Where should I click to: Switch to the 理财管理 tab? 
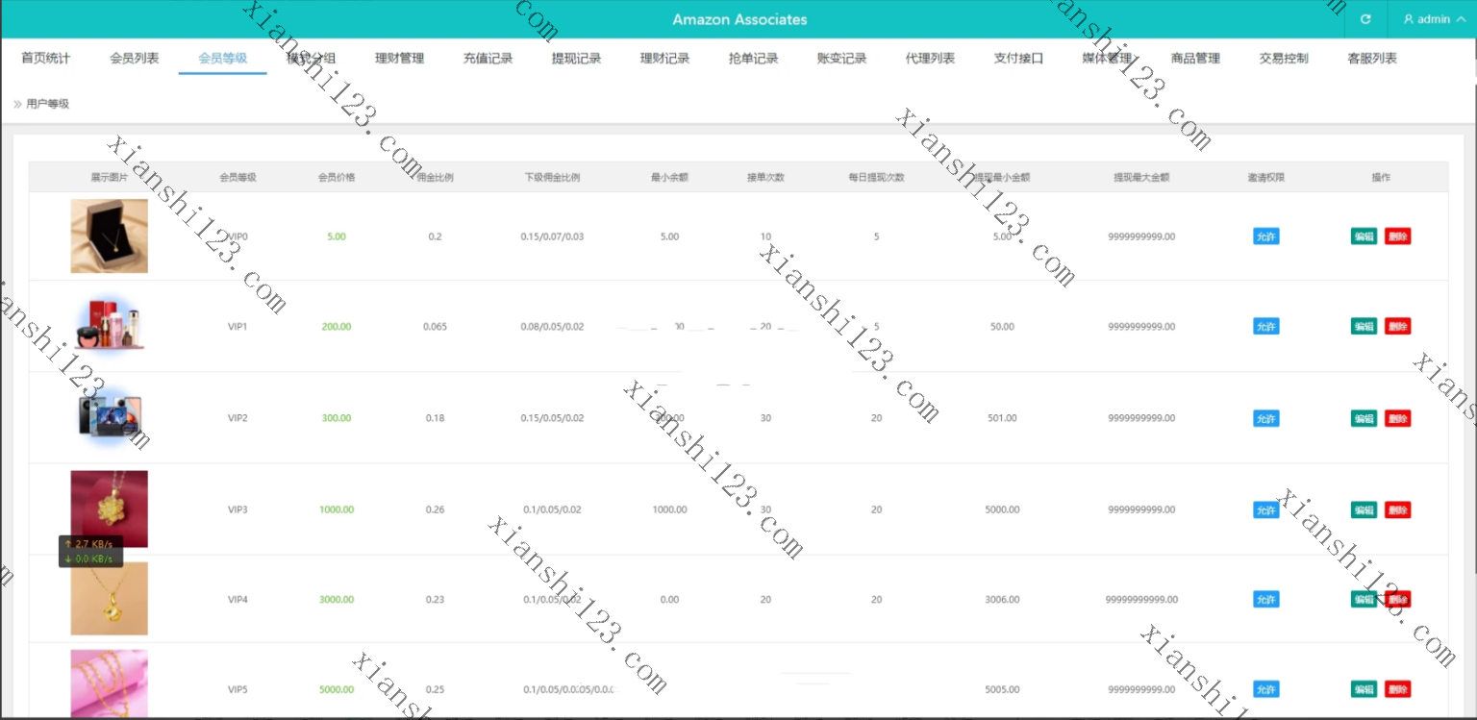(400, 58)
